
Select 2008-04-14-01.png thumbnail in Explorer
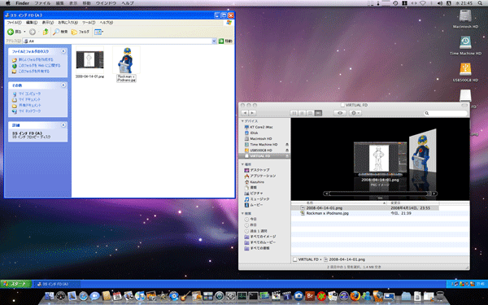point(90,59)
